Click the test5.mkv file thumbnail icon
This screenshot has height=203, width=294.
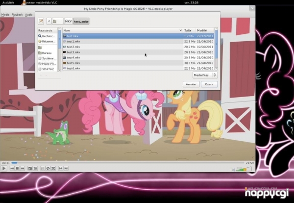point(65,63)
